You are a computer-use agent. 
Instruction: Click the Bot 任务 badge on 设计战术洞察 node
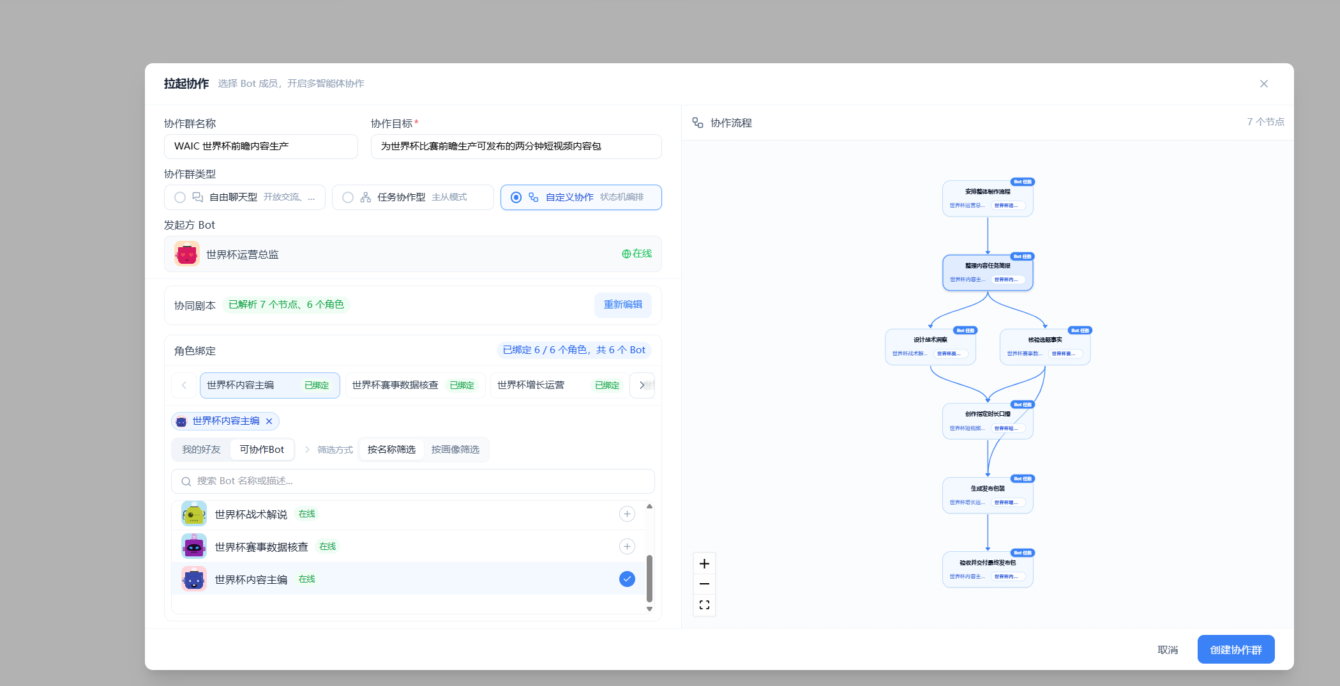click(x=965, y=330)
